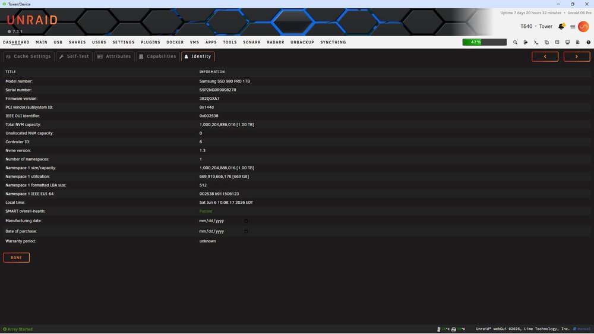The image size is (594, 334).
Task: Open the DASHBOARD menu
Action: (x=16, y=42)
